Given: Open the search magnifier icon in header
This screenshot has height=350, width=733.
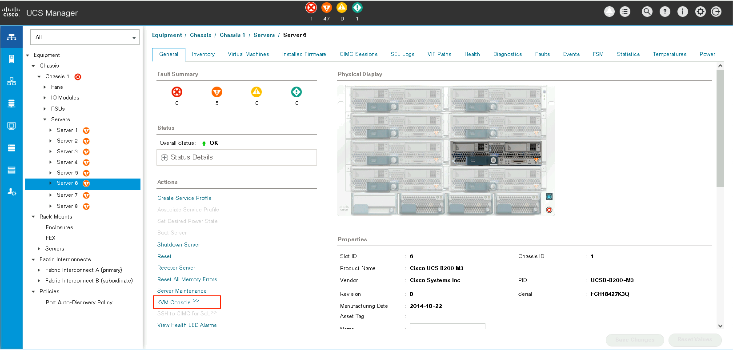Looking at the screenshot, I should 647,12.
